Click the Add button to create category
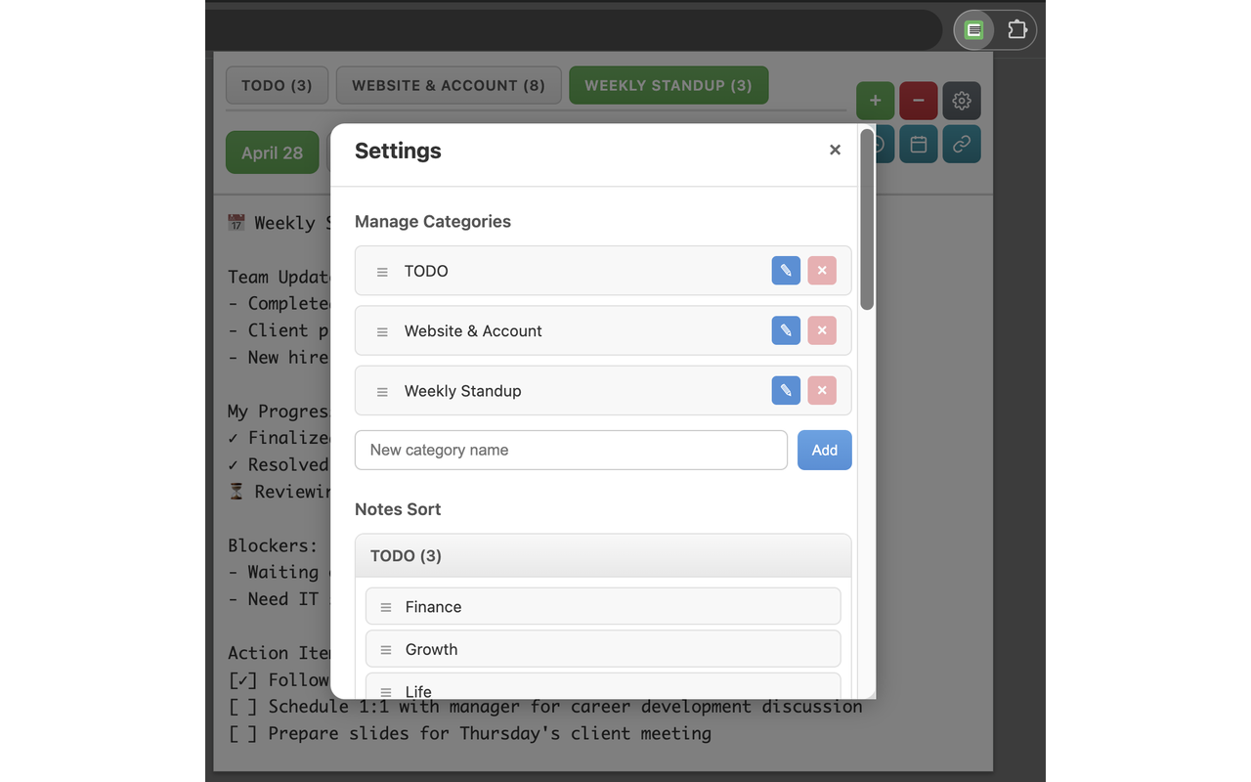 (824, 450)
